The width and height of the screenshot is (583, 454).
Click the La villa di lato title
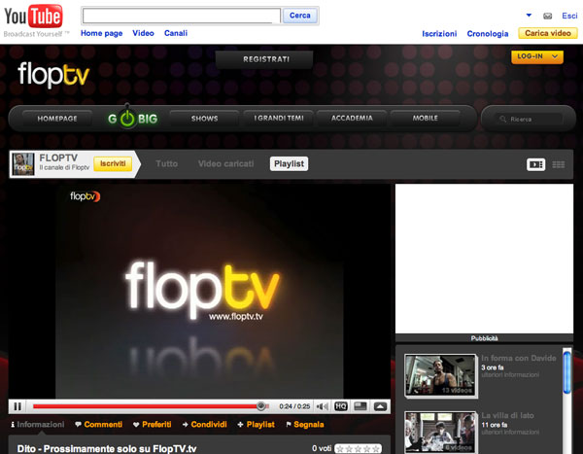point(507,415)
